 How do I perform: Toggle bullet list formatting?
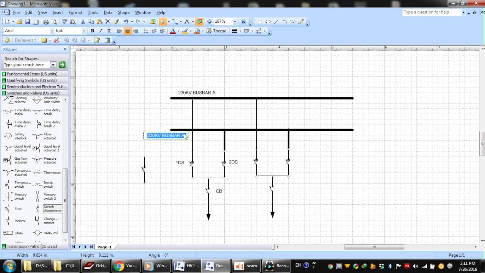tap(146, 31)
